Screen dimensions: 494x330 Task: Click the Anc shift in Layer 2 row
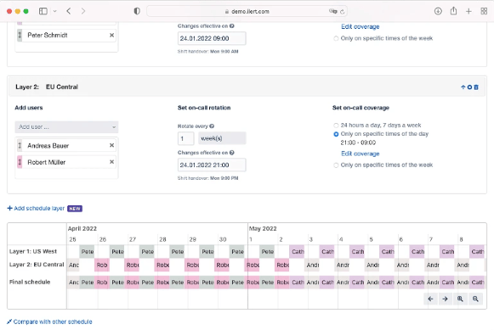point(74,265)
